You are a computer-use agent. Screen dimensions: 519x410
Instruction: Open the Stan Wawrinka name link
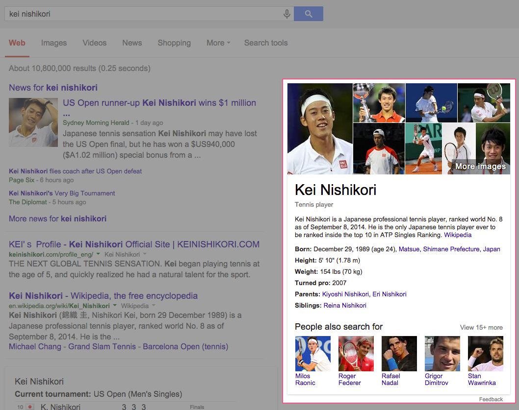point(482,379)
